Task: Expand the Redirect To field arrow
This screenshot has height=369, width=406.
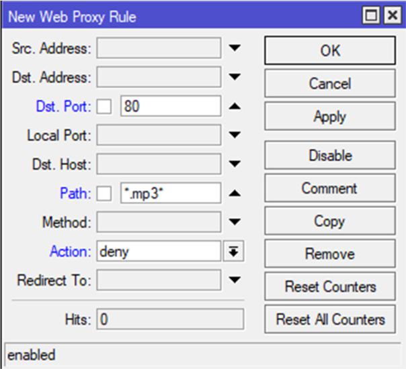Action: 234,280
